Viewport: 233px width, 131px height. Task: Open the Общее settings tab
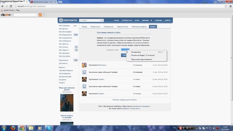coord(84,27)
